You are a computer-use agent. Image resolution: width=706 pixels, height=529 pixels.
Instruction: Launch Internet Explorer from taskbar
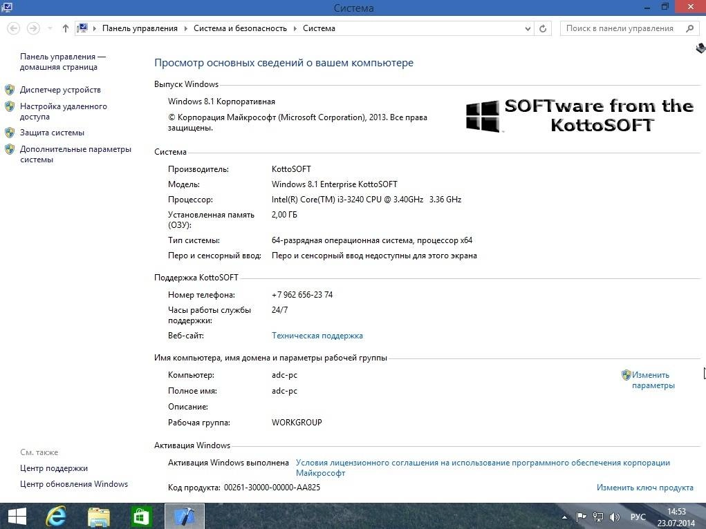coord(56,517)
